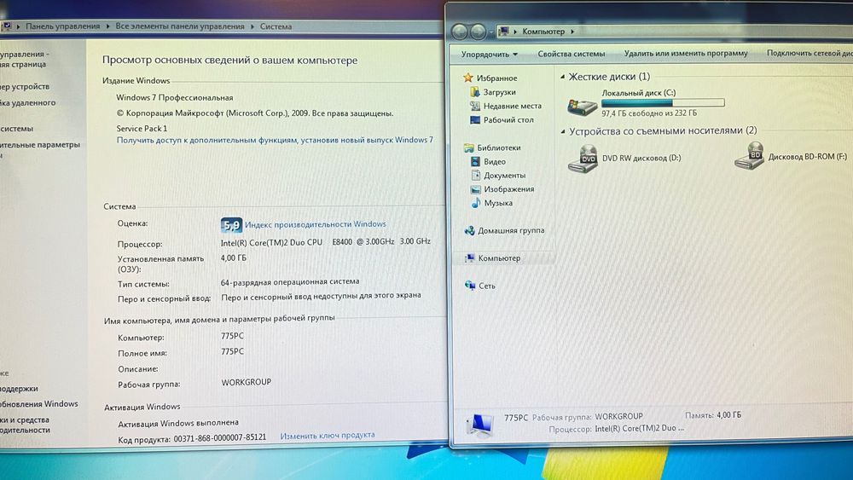Click Подключить сетевой диск toolbar item

click(x=809, y=53)
